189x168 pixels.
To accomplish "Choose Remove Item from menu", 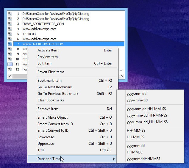I will (72, 109).
